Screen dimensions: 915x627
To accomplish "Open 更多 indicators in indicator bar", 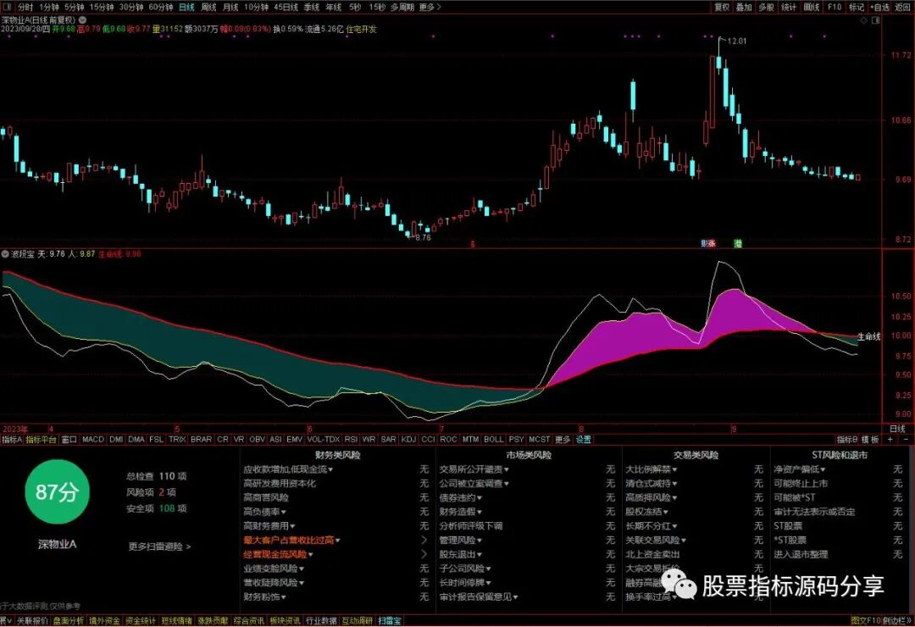I will click(563, 440).
